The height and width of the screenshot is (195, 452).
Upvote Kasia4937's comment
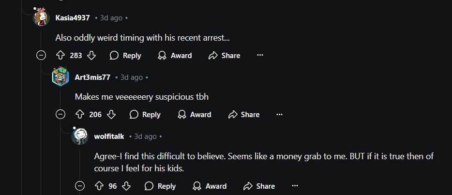point(61,56)
